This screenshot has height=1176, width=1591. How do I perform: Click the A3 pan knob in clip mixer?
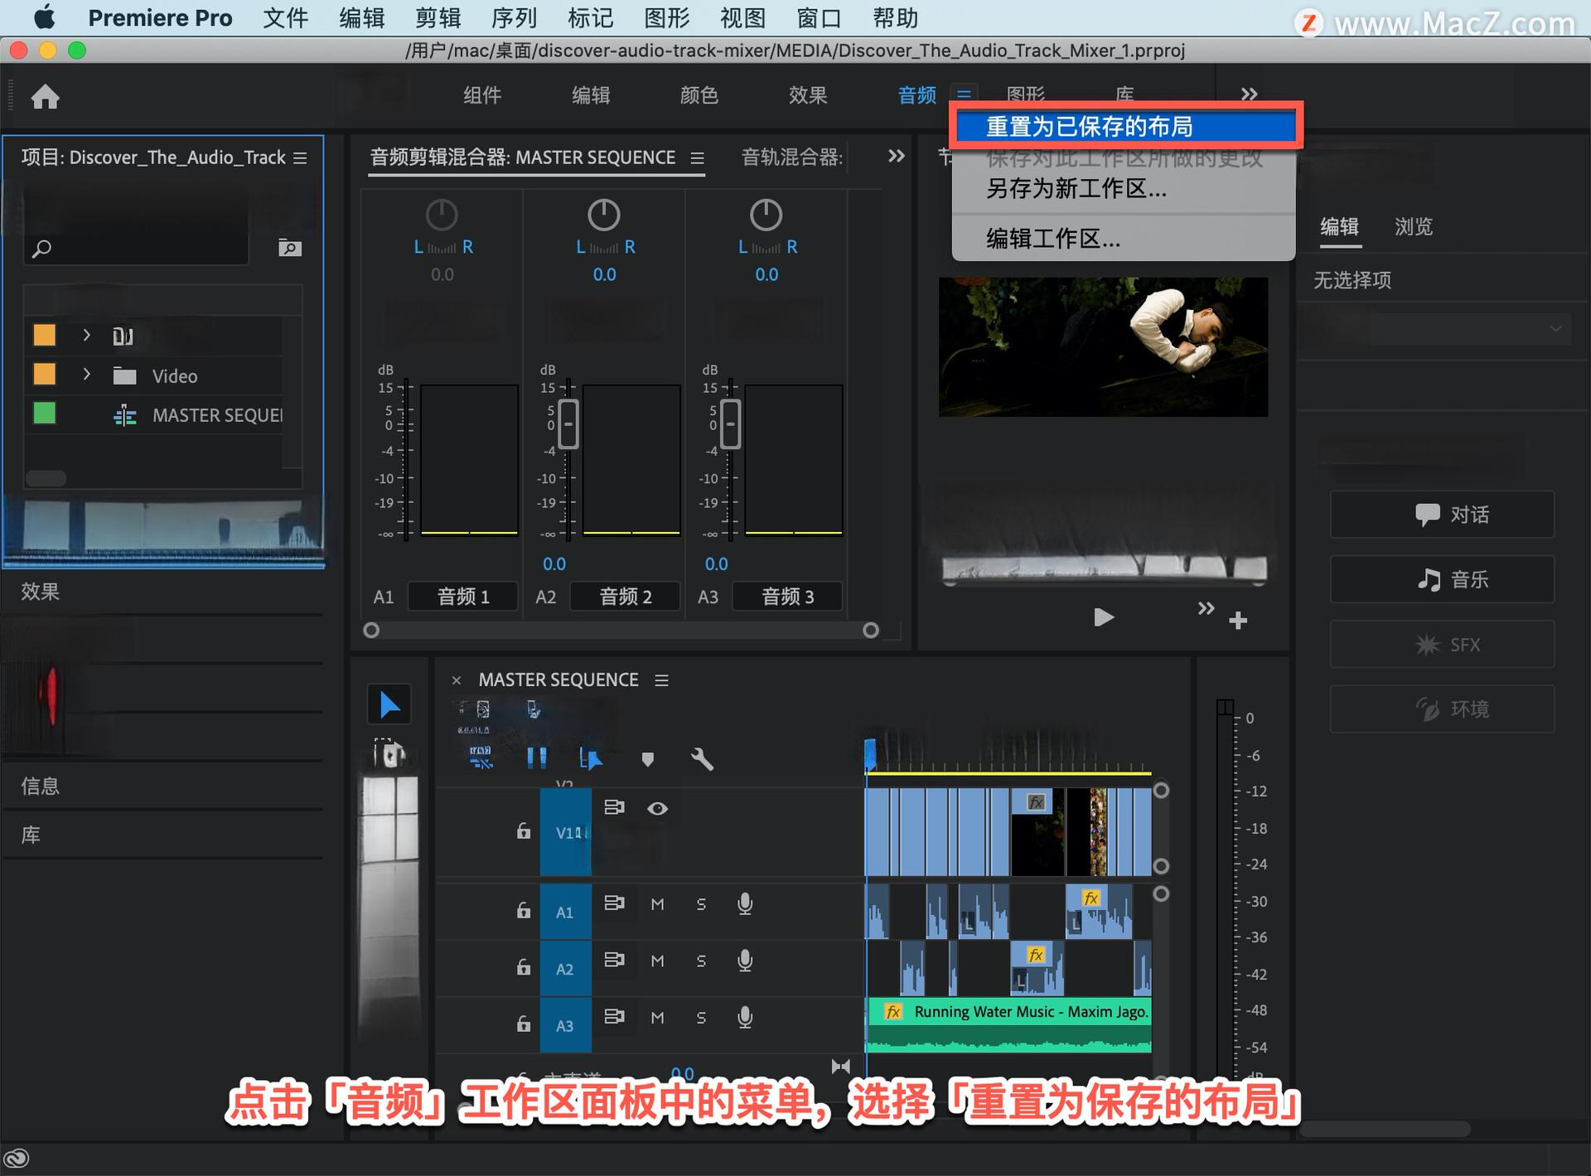(766, 215)
